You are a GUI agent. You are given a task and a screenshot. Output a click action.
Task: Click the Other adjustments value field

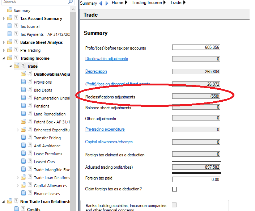point(196,118)
